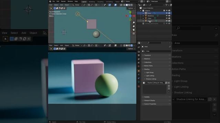The image size is (220, 123).
Task: Open top viewport's View menu
Action: click(51, 5)
